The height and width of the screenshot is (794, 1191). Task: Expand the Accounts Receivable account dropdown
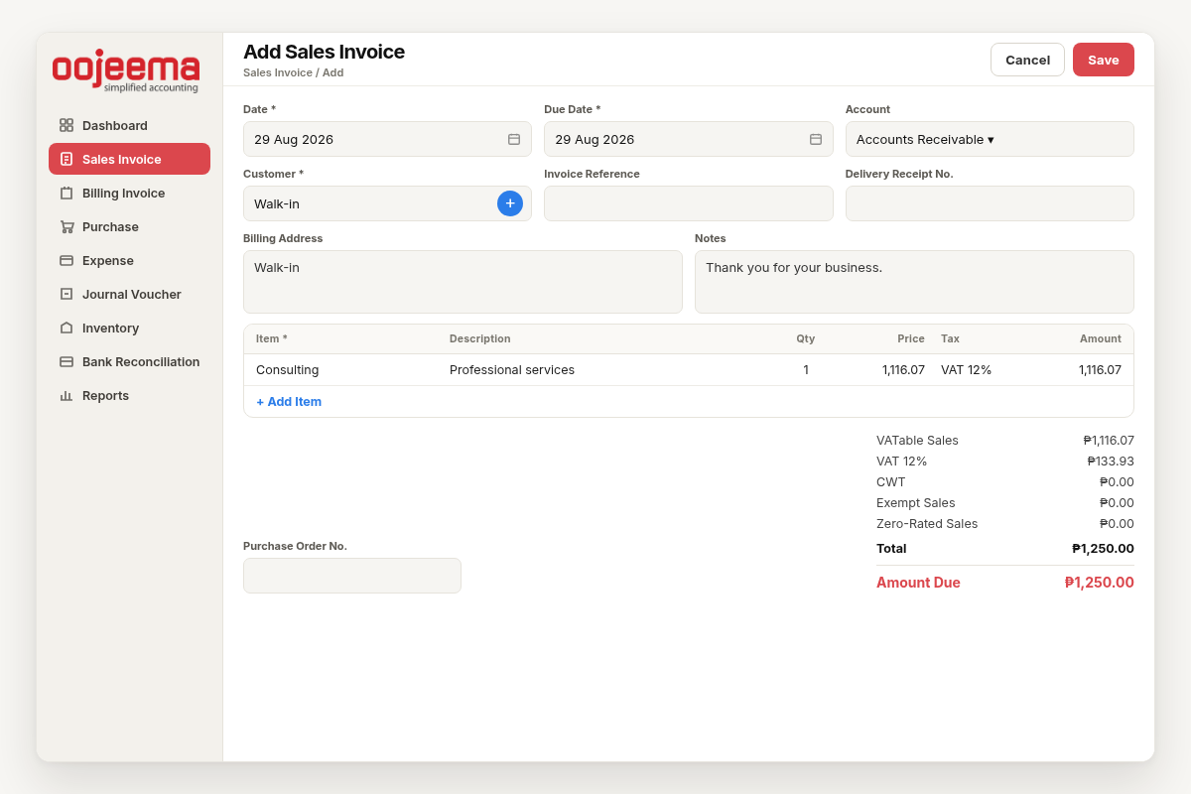[x=990, y=139]
